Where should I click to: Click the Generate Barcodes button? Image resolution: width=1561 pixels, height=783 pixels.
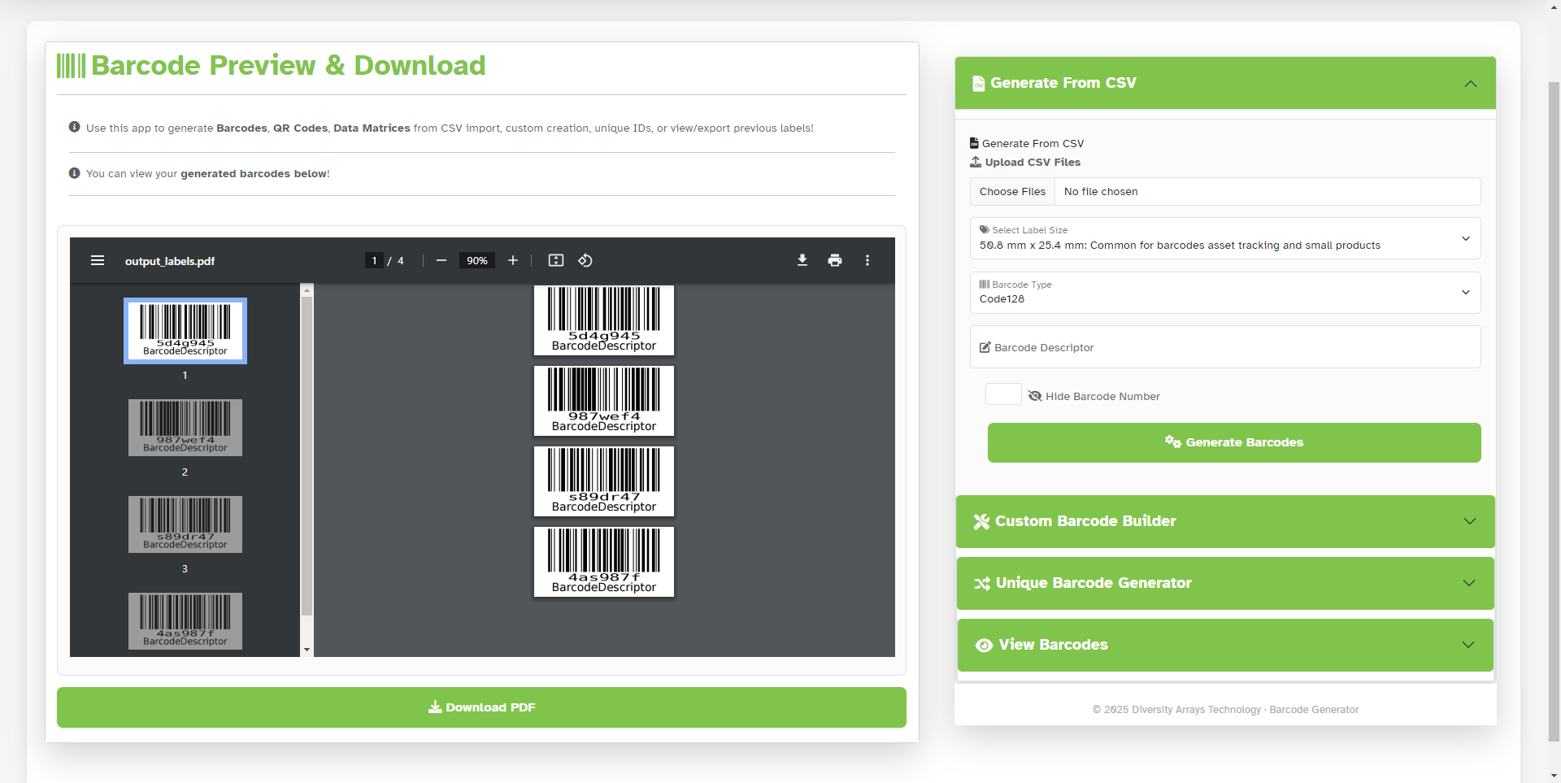click(1233, 442)
